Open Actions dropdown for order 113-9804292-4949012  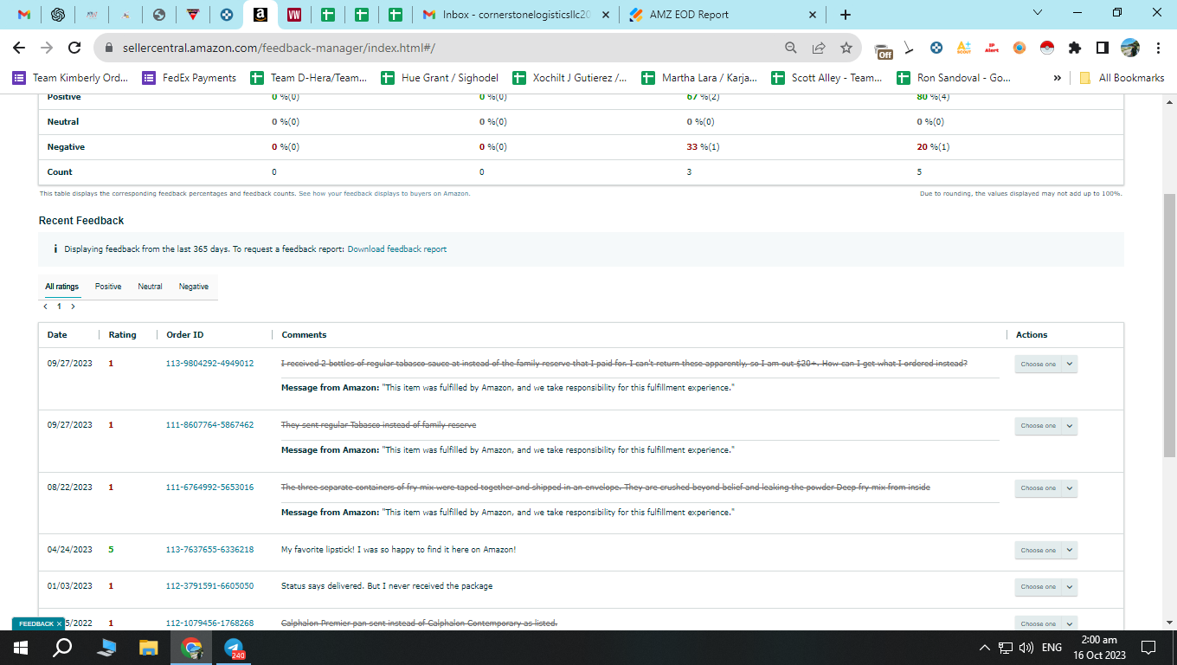click(x=1045, y=365)
